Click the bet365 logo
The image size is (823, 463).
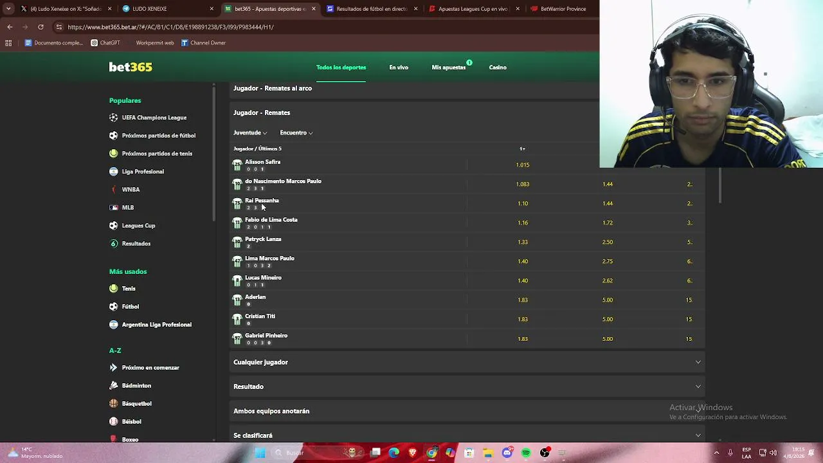pos(131,68)
